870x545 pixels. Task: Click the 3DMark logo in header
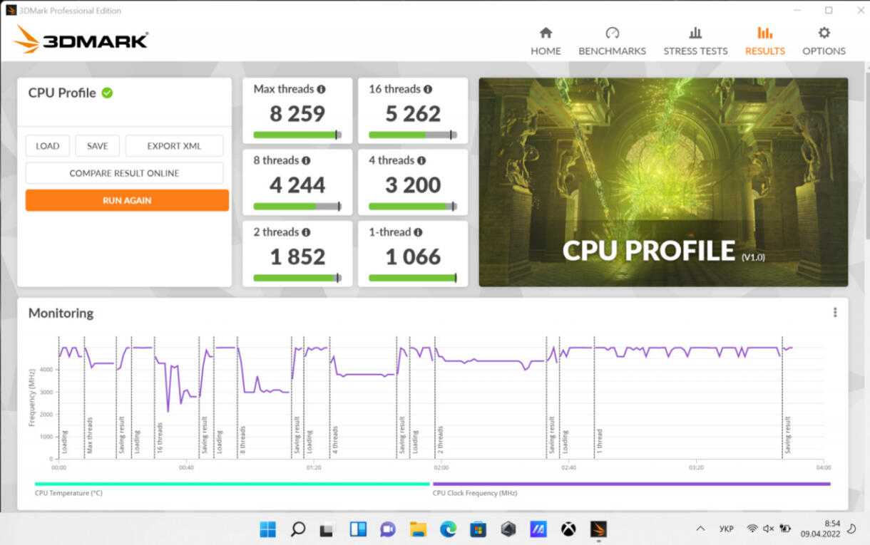pyautogui.click(x=81, y=40)
